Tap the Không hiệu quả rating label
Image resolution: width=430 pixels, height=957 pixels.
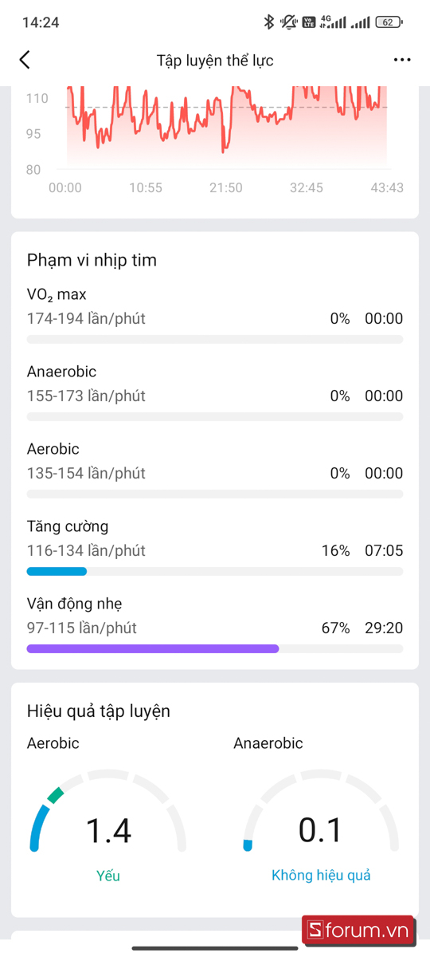click(x=321, y=876)
